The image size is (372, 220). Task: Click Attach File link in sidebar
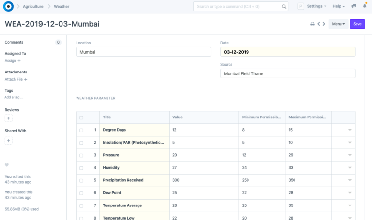click(15, 79)
